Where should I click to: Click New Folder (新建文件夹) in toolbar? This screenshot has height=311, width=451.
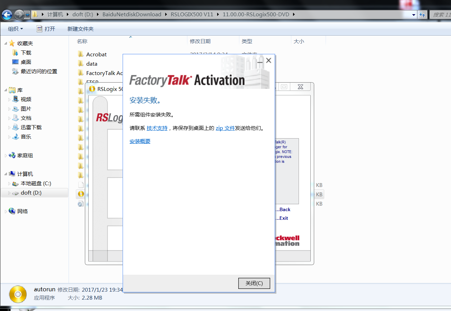coord(80,29)
